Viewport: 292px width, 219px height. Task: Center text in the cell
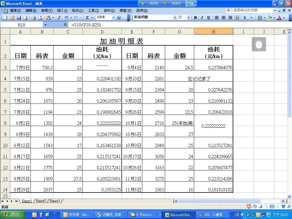(x=224, y=17)
